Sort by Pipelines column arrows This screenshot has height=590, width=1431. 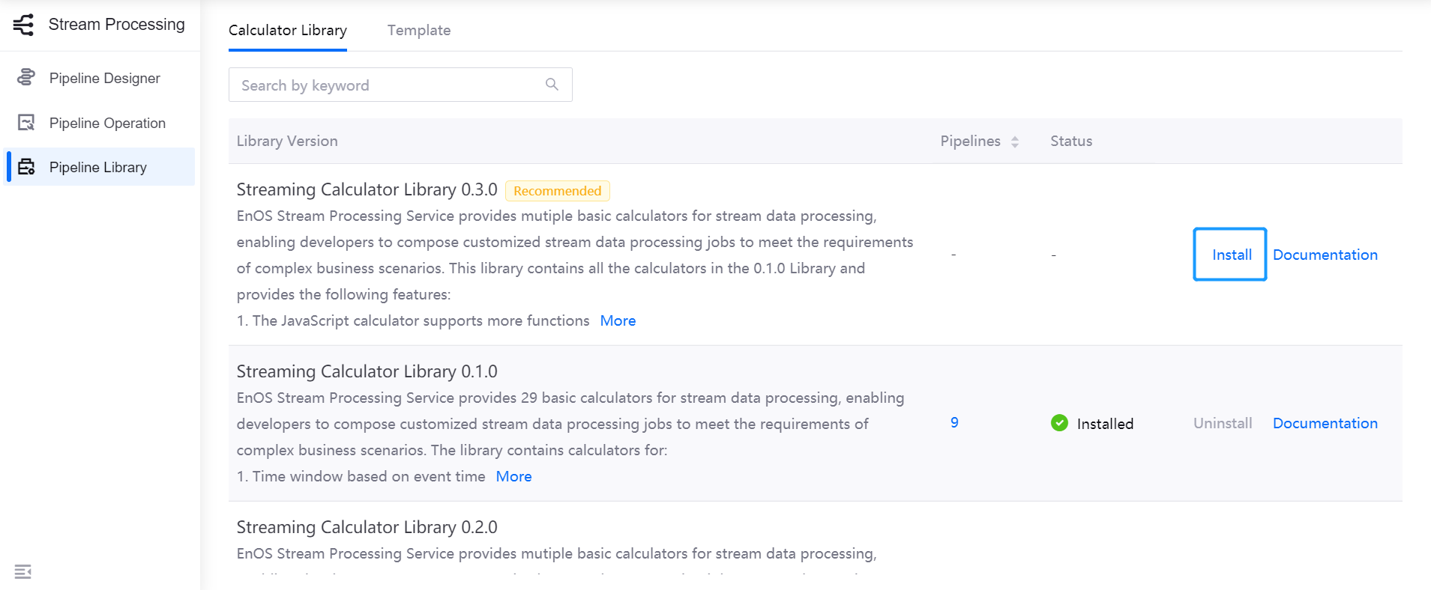point(1015,142)
